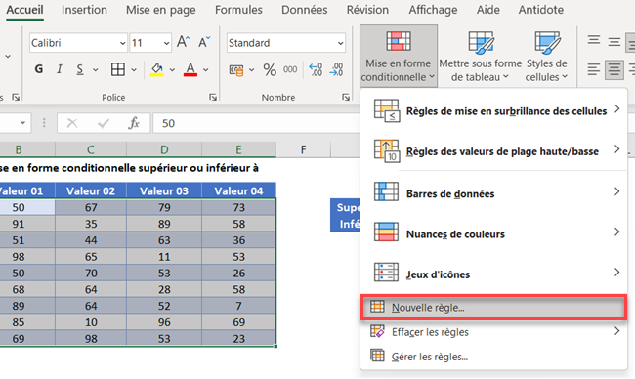The width and height of the screenshot is (635, 379).
Task: Open accounting format dropdown arrow
Action: click(x=251, y=70)
